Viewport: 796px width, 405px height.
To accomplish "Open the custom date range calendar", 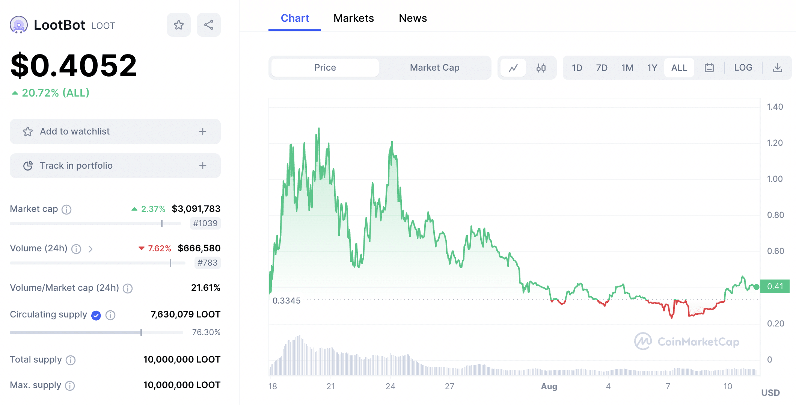I will tap(709, 68).
